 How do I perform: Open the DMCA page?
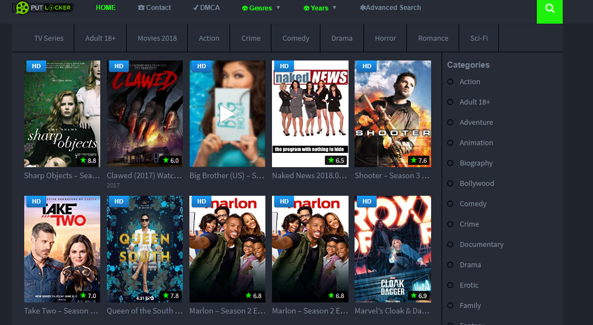[206, 8]
